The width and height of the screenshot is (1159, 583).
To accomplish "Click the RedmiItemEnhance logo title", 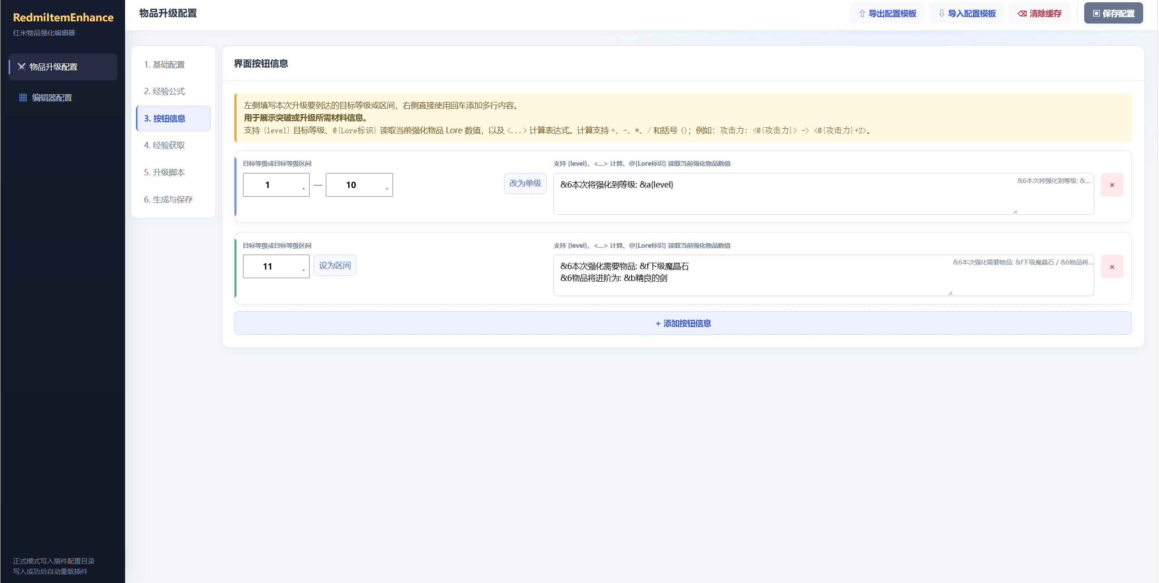I will 63,17.
